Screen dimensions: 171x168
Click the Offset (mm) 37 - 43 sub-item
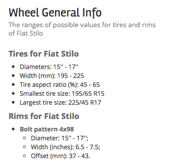tap(60, 156)
